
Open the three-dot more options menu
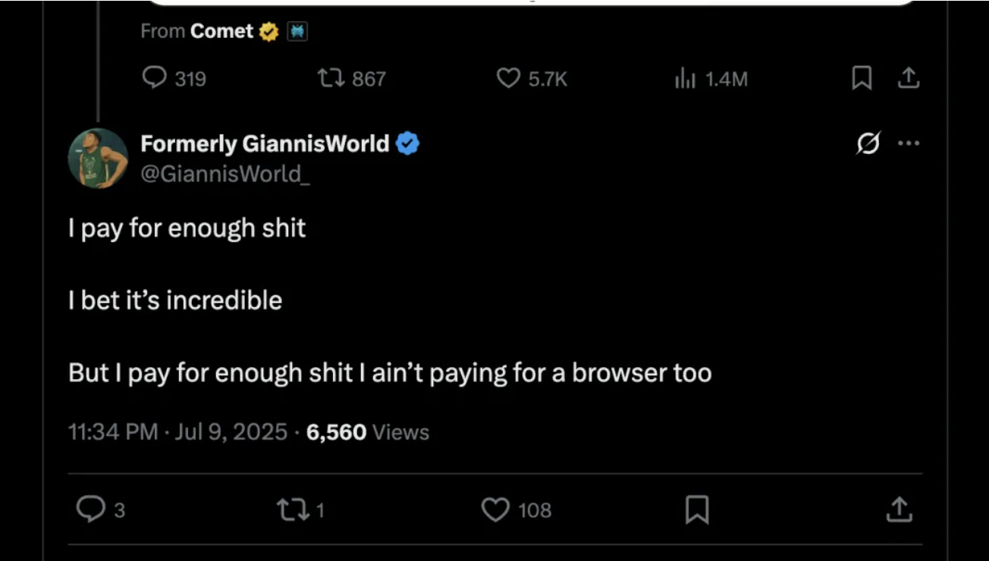[x=909, y=143]
